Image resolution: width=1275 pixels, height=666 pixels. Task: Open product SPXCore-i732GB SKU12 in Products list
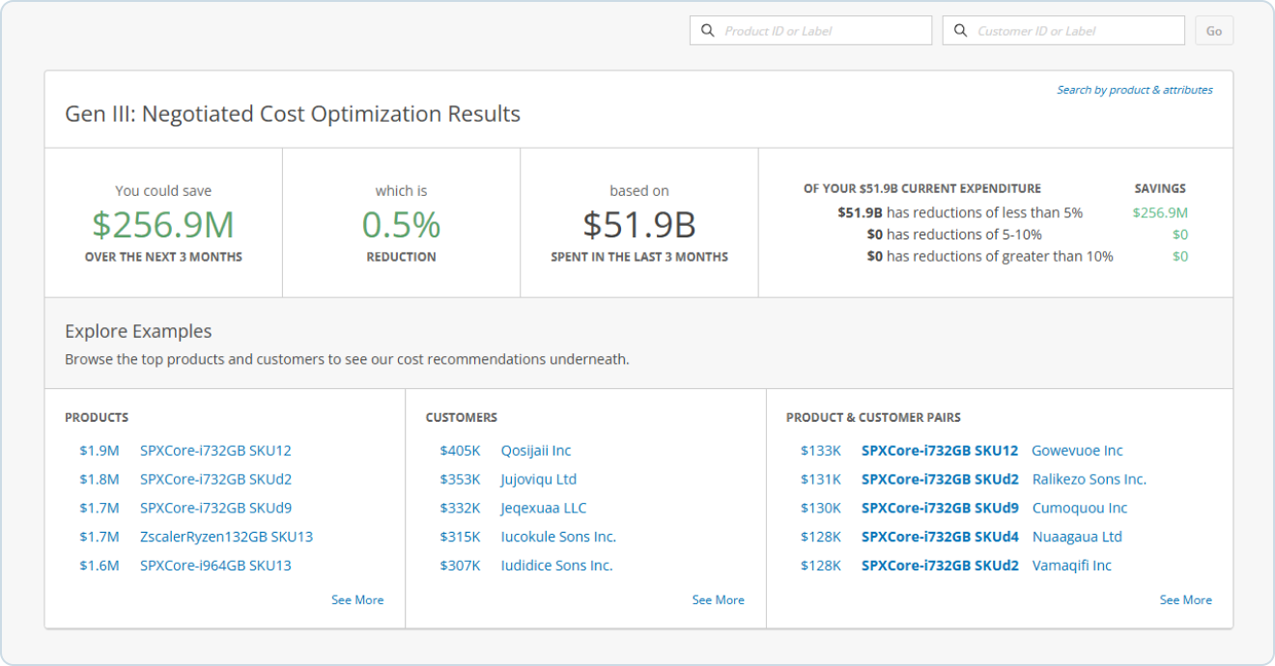pos(215,451)
